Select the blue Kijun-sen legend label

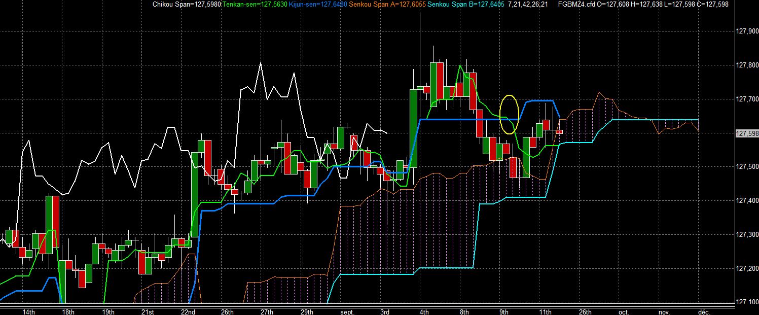click(318, 4)
